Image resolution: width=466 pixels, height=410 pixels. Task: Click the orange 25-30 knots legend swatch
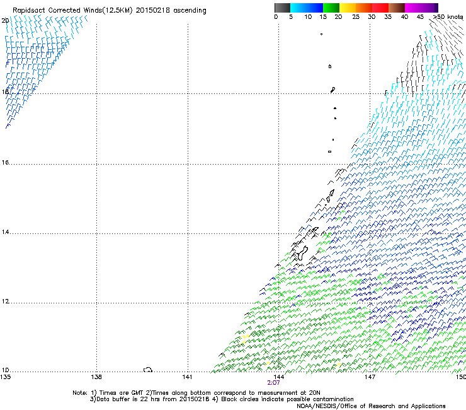(363, 8)
